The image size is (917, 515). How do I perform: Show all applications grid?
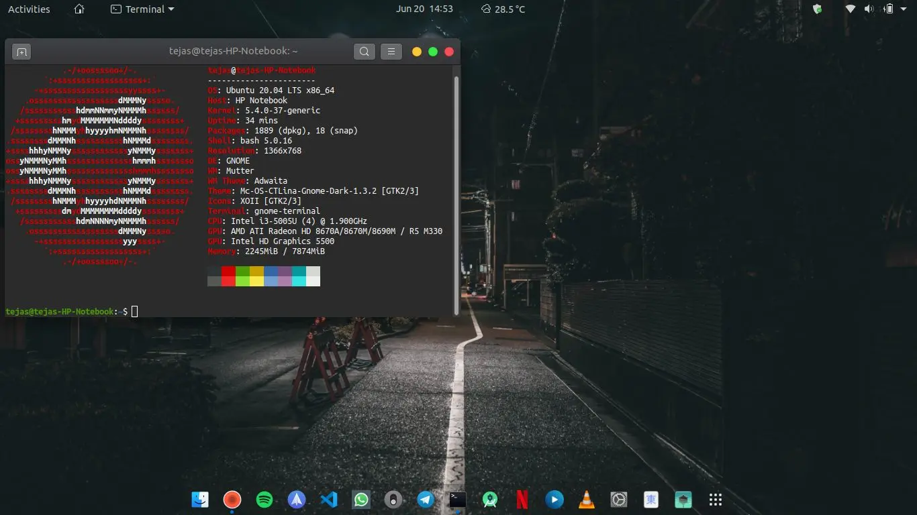tap(716, 500)
